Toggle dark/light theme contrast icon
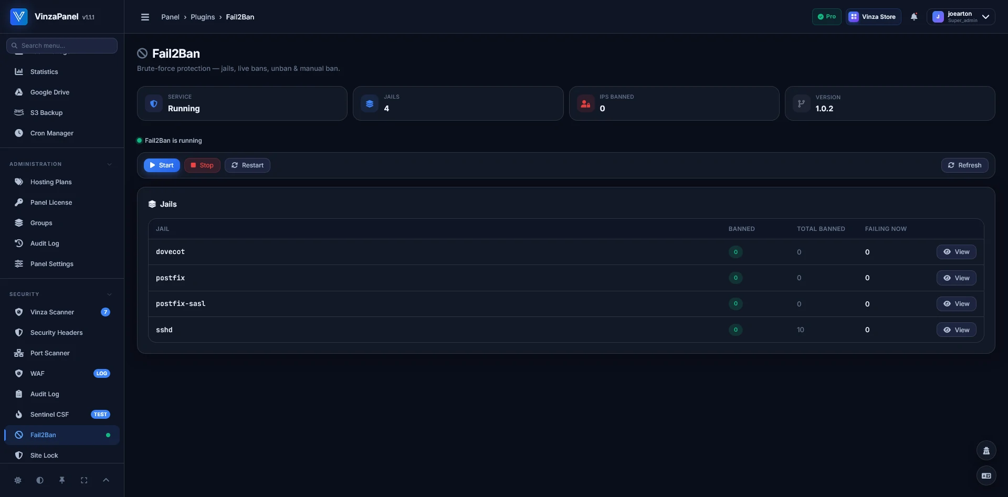1008x497 pixels. click(x=40, y=480)
